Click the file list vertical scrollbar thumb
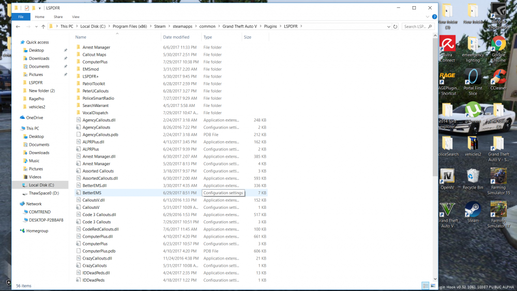 435,107
